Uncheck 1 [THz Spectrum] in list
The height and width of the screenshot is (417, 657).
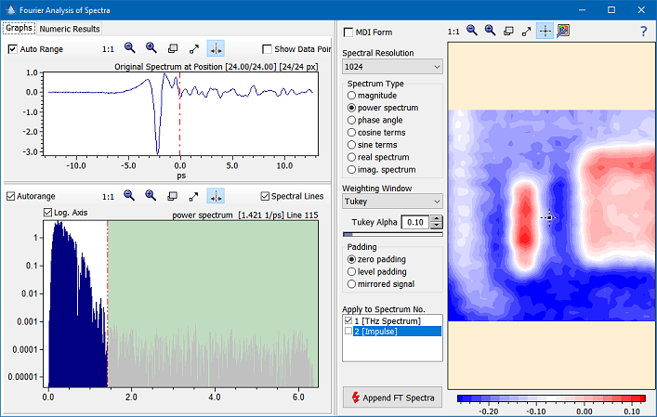coord(348,320)
